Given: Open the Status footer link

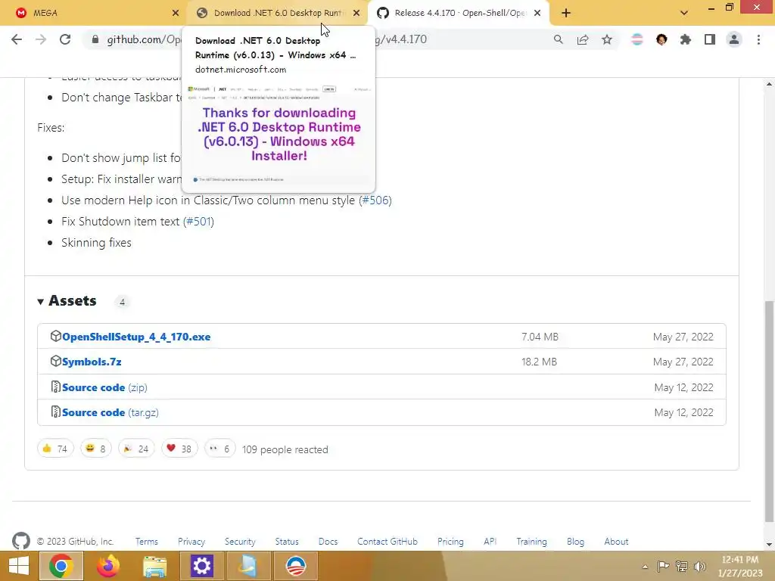Looking at the screenshot, I should 287,542.
